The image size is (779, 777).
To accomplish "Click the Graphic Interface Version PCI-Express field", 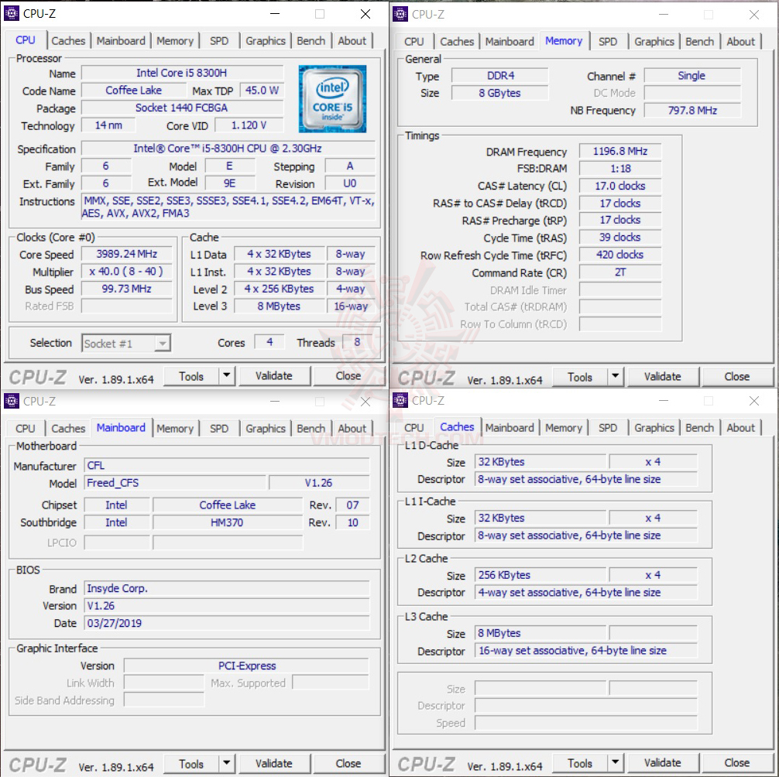I will [x=246, y=666].
